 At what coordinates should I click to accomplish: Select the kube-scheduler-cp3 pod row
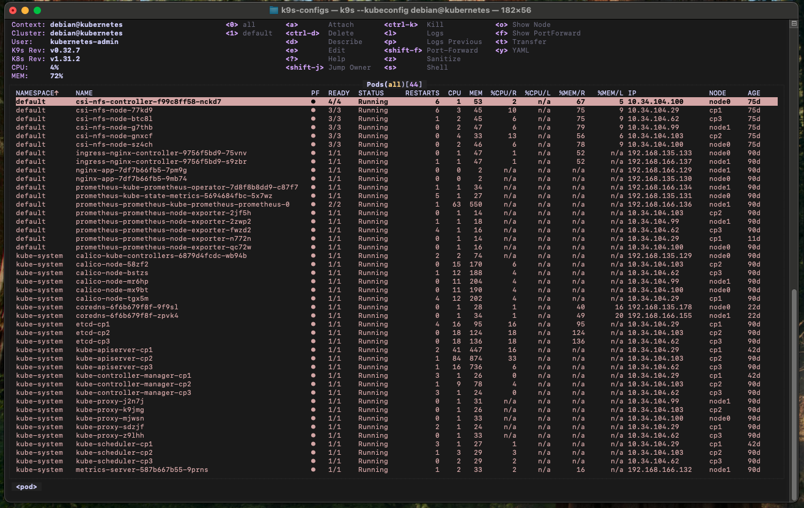point(114,461)
